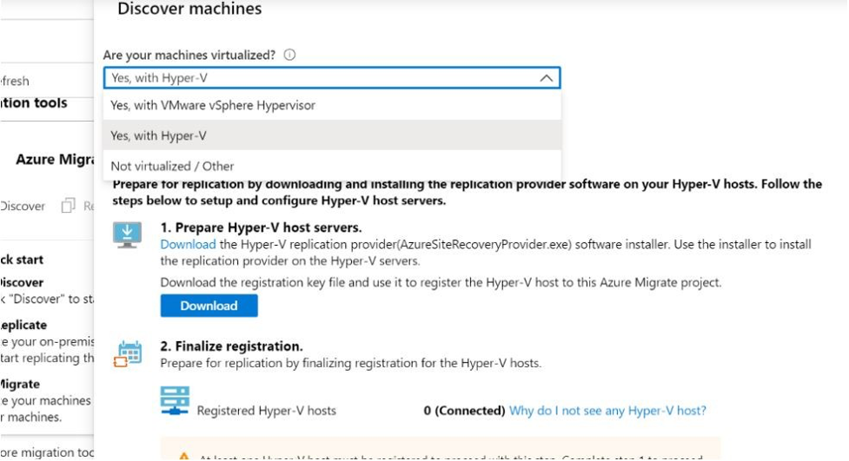Viewport: 849px width, 461px height.
Task: Click the calendar registration icon for step 2
Action: coord(129,353)
